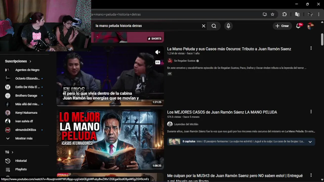Click the Playlists list icon

coord(8,169)
